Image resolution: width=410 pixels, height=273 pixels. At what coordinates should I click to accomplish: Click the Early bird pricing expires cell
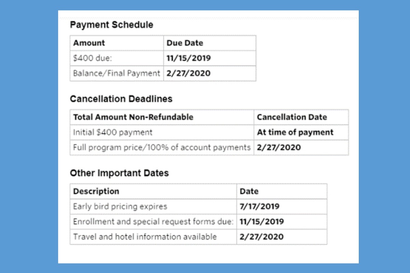coord(120,206)
